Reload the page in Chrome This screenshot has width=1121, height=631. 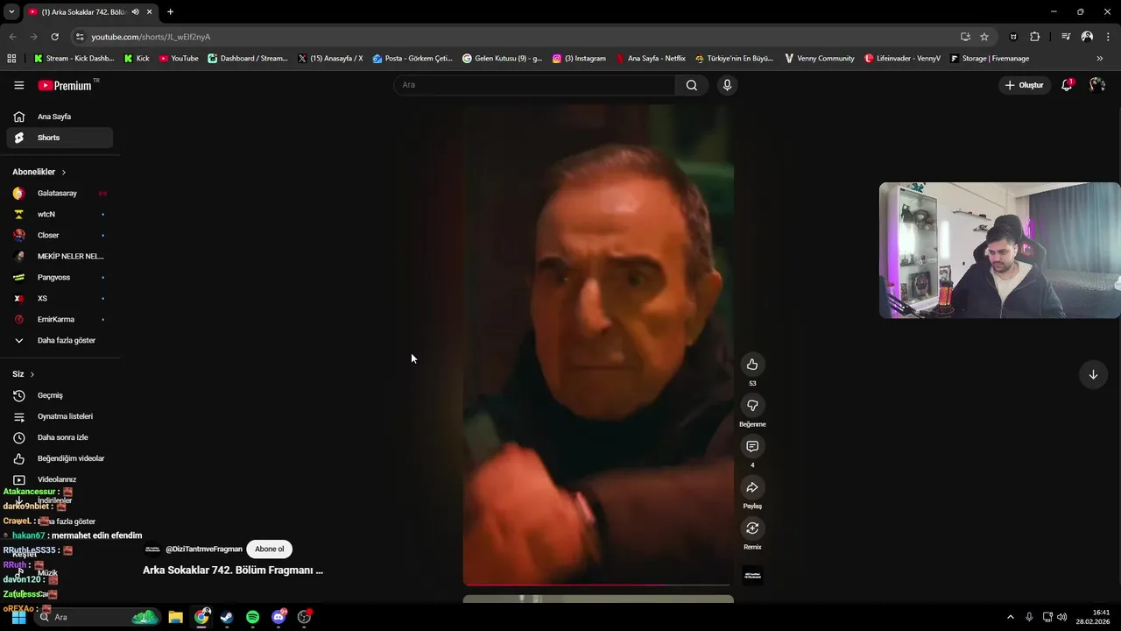tap(54, 37)
